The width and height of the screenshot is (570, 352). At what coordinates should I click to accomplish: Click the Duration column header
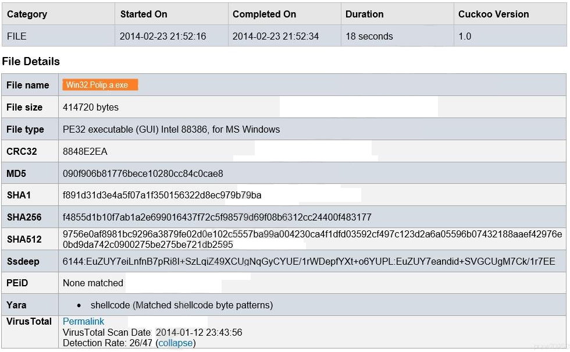pyautogui.click(x=364, y=14)
